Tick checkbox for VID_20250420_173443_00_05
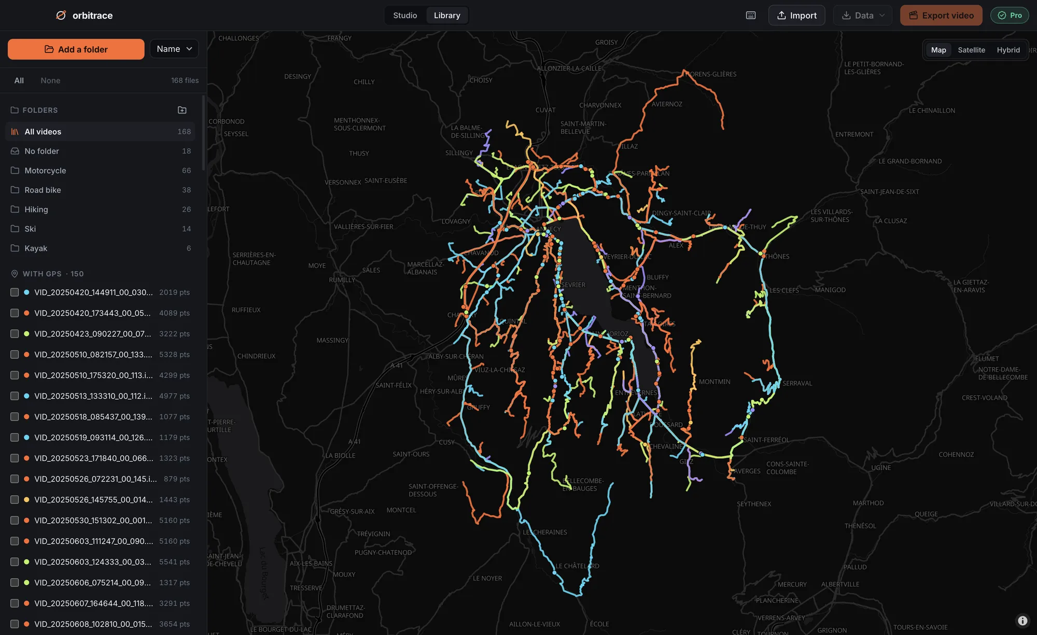 tap(15, 313)
